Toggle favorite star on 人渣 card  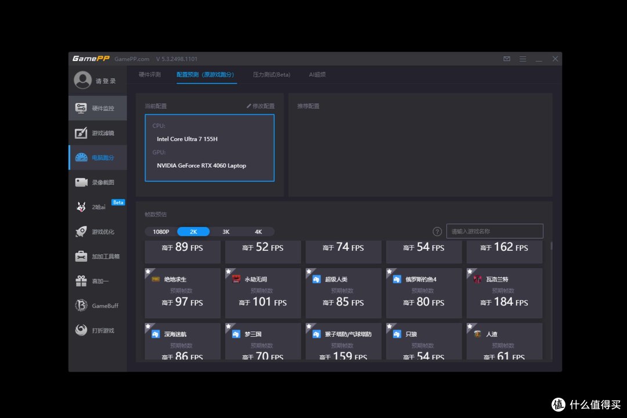click(470, 326)
